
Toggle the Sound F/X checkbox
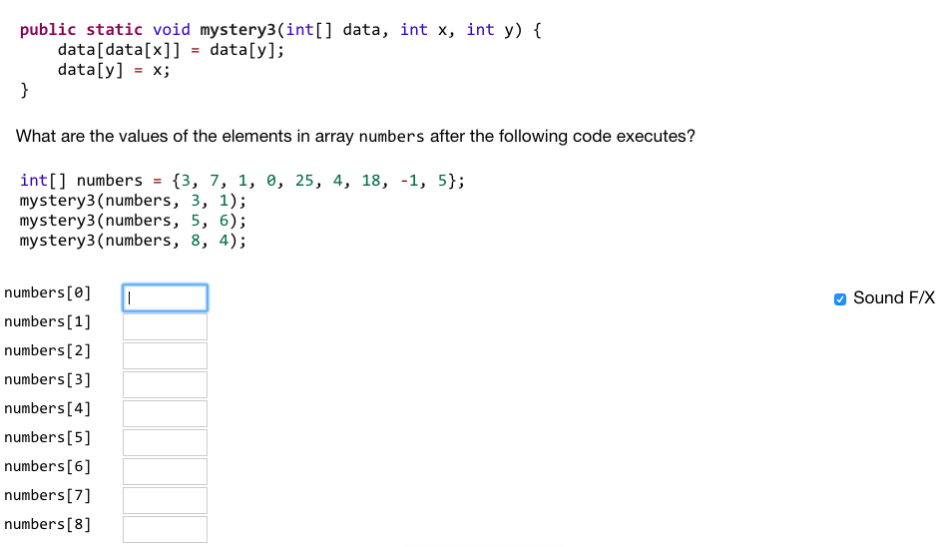839,299
